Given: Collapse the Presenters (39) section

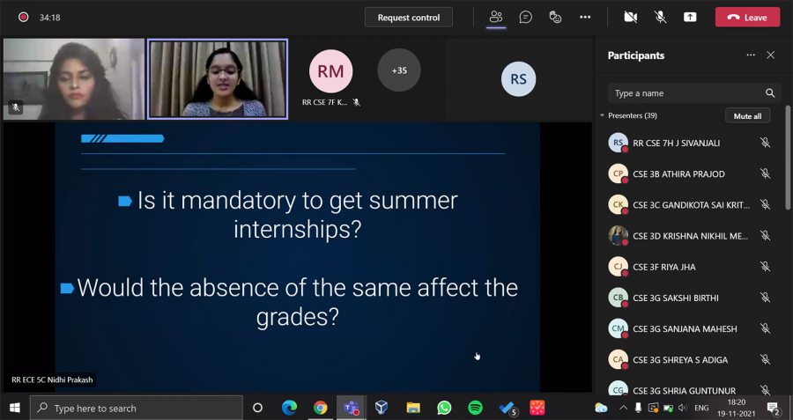Looking at the screenshot, I should pos(603,115).
